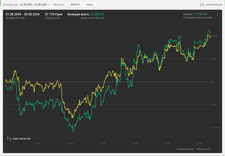Click the plus icon in ФИЛЬТР button
Viewport: 225px width, 156px height.
(68, 5)
